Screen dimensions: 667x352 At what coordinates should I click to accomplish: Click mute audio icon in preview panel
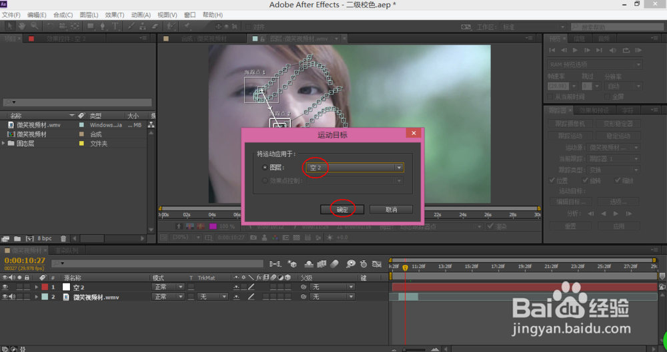click(x=612, y=50)
